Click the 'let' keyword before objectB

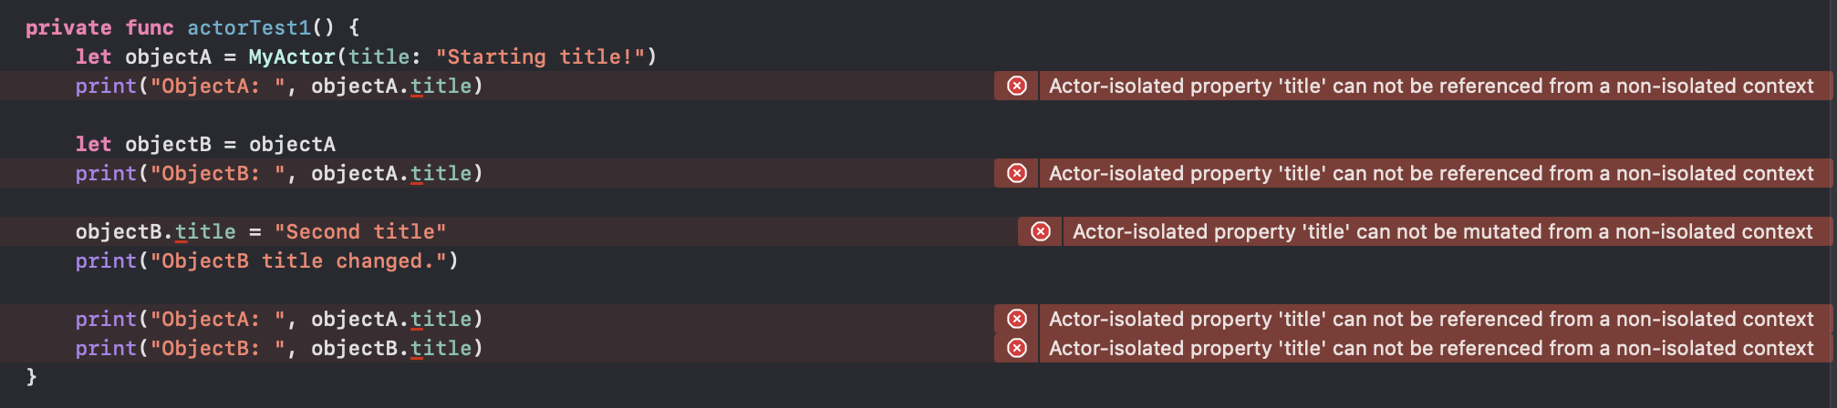[x=93, y=144]
